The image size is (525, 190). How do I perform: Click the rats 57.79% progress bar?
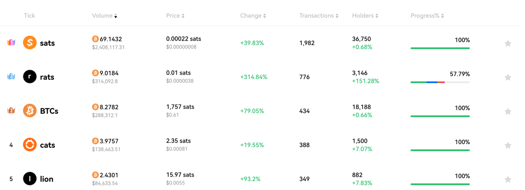pyautogui.click(x=440, y=82)
